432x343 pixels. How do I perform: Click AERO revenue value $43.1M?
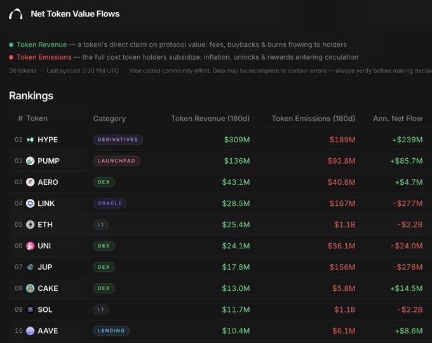[236, 182]
